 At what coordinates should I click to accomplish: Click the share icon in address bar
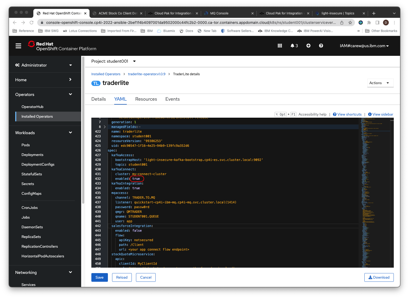point(342,23)
